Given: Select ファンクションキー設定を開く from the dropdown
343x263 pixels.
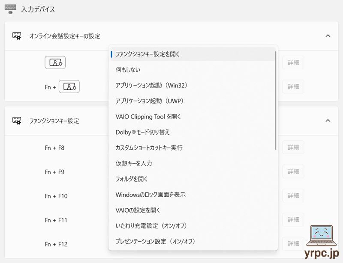Looking at the screenshot, I should [147, 54].
